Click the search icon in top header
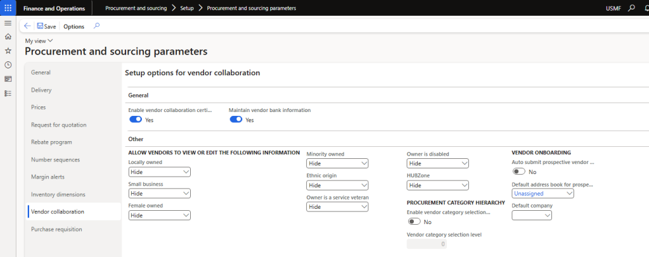 tap(631, 8)
